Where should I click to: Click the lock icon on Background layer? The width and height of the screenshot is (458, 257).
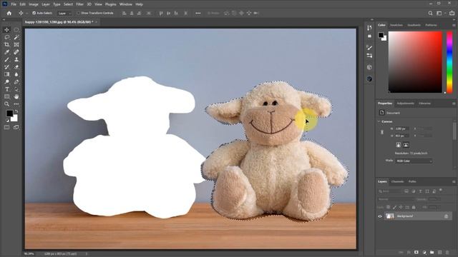(x=446, y=216)
